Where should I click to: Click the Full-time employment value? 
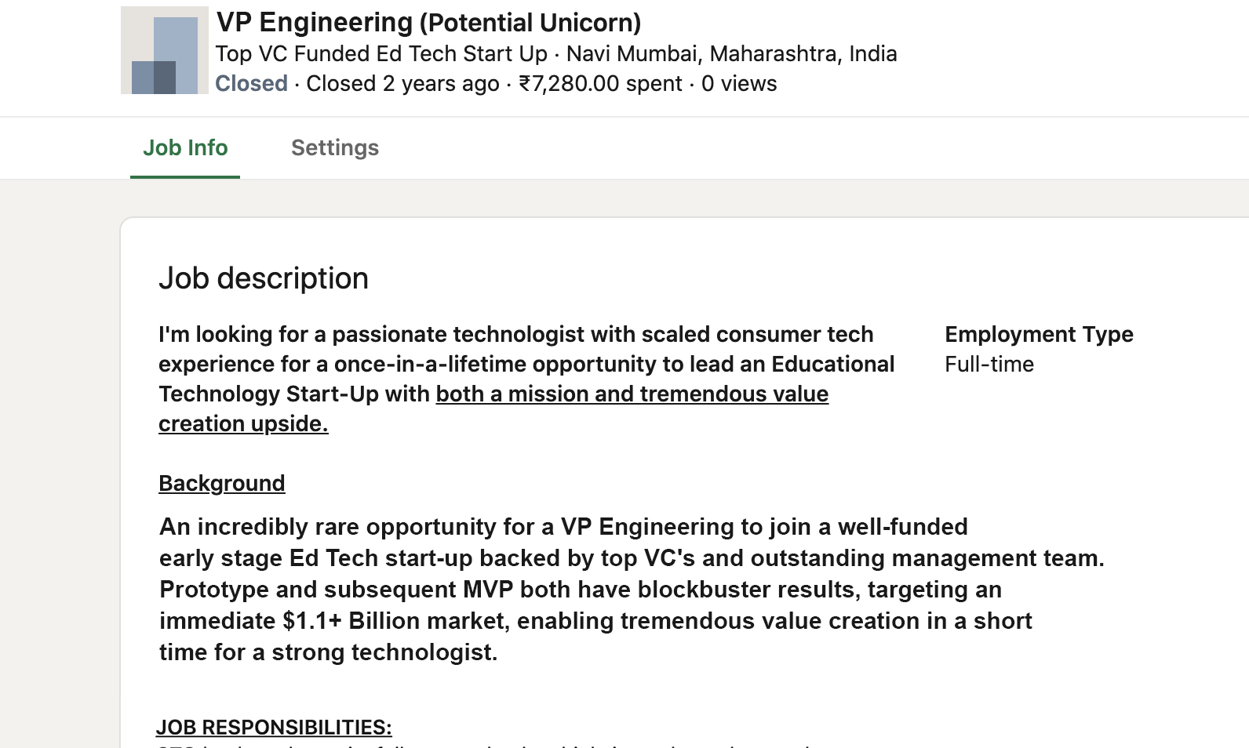pyautogui.click(x=989, y=364)
